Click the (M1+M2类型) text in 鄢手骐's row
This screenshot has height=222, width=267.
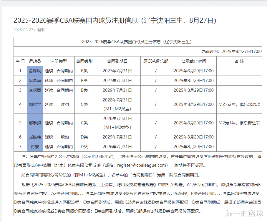(x=117, y=127)
